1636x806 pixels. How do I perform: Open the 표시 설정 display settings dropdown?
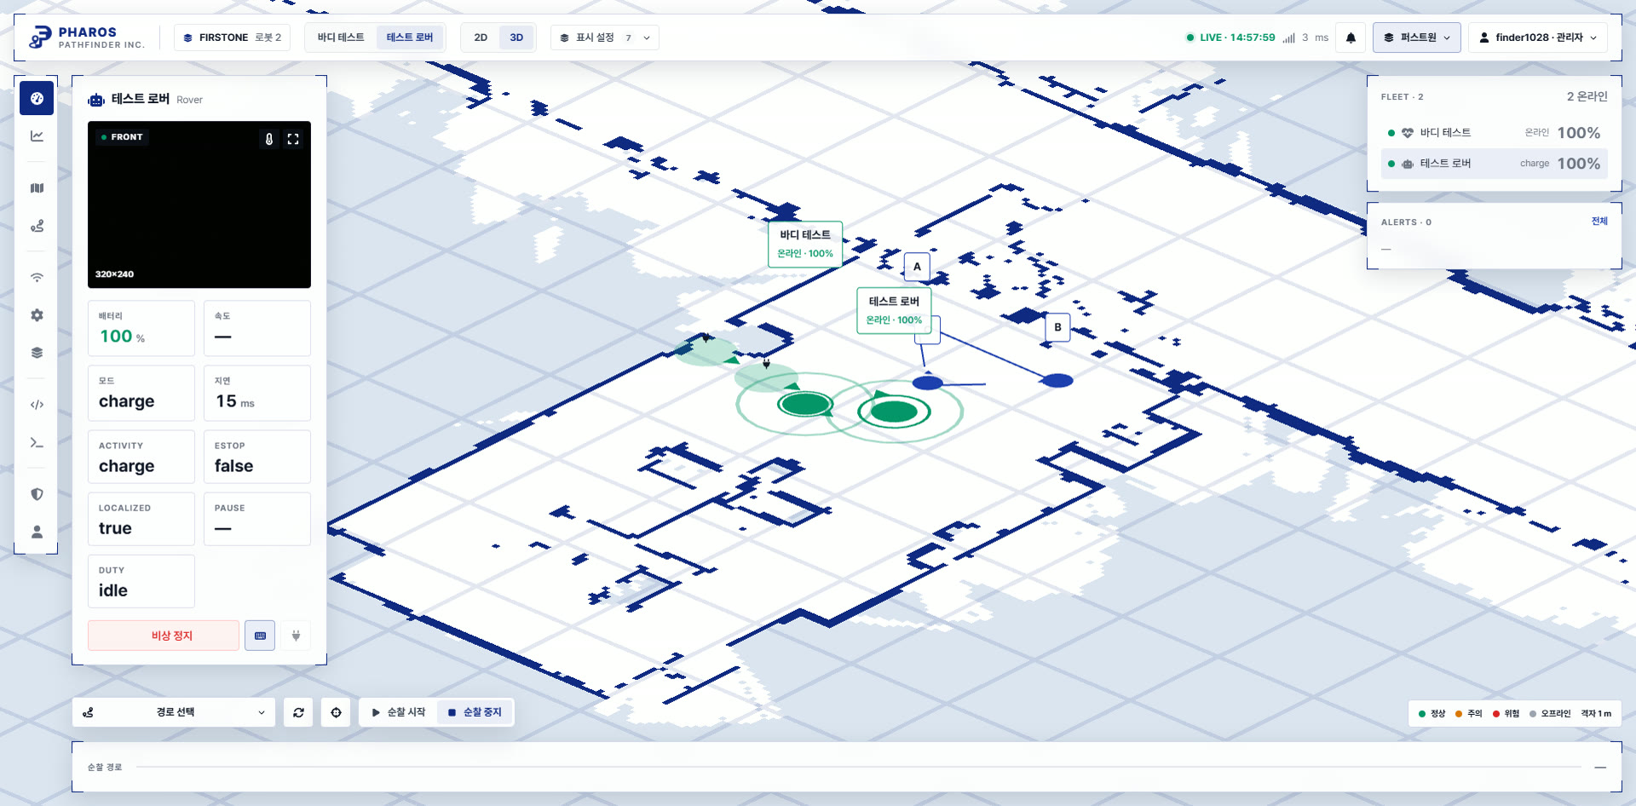pyautogui.click(x=605, y=37)
